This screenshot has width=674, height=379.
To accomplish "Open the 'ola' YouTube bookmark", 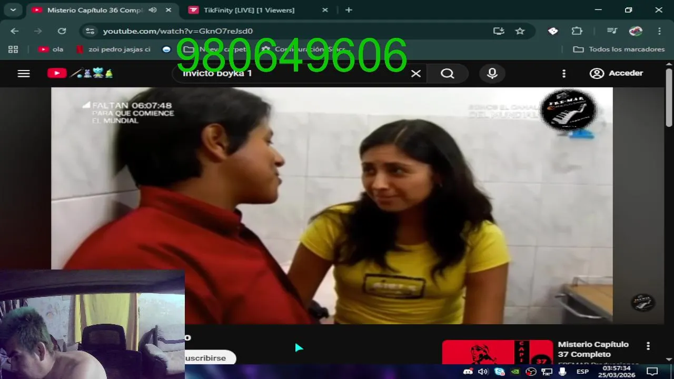I will pyautogui.click(x=51, y=49).
